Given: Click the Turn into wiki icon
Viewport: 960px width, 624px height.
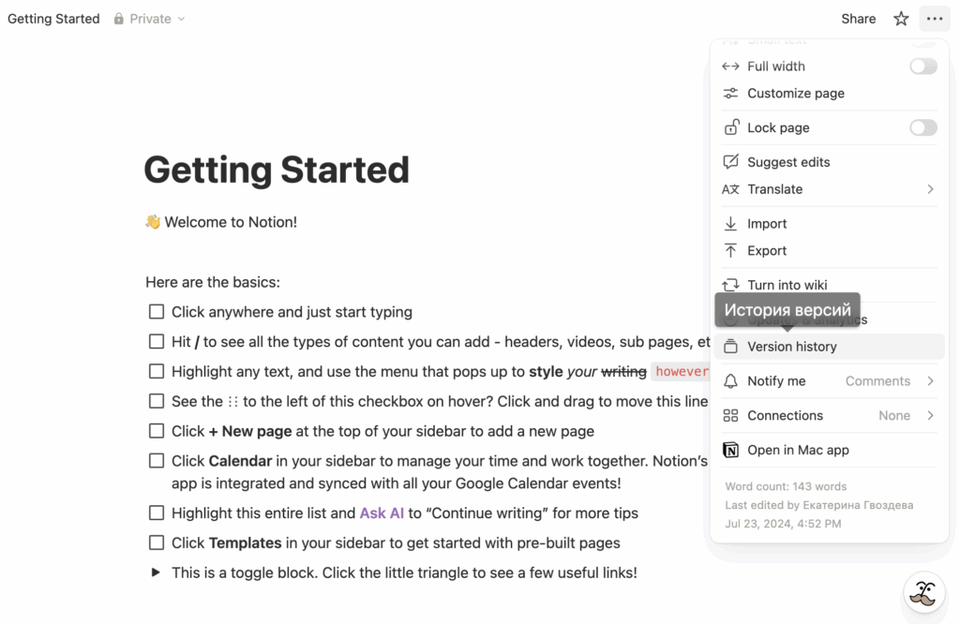Looking at the screenshot, I should click(x=730, y=286).
